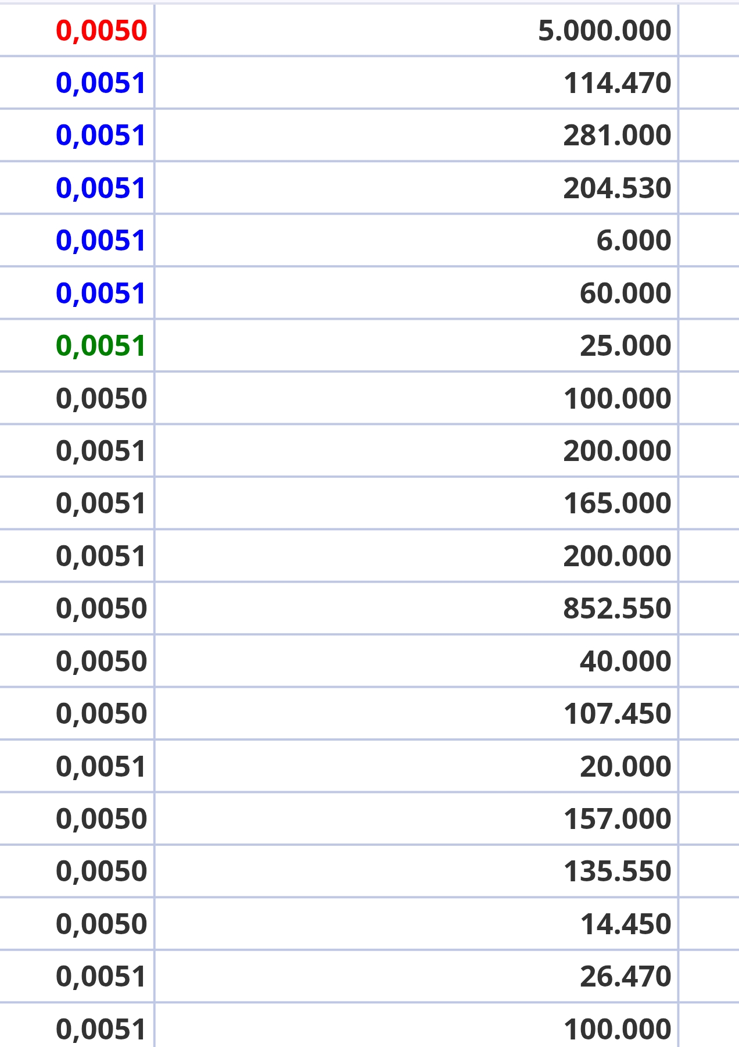Screen dimensions: 739x1047
Task: Click the 20.000 volume value
Action: [626, 767]
